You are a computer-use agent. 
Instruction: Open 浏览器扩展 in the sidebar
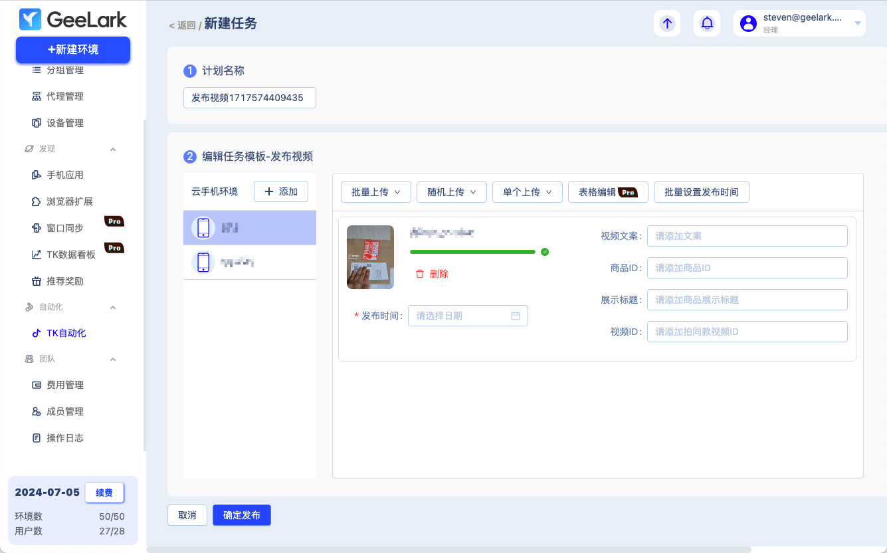pyautogui.click(x=69, y=201)
